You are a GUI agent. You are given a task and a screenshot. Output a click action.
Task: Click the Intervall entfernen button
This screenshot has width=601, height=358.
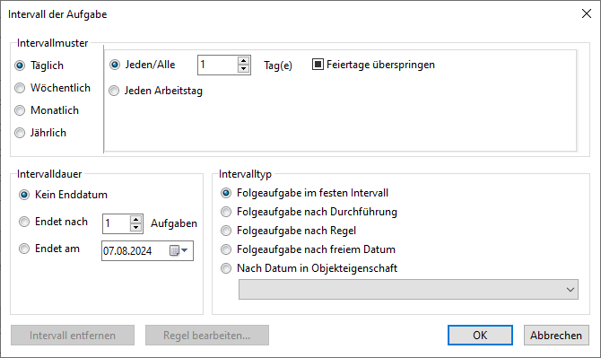(x=73, y=336)
